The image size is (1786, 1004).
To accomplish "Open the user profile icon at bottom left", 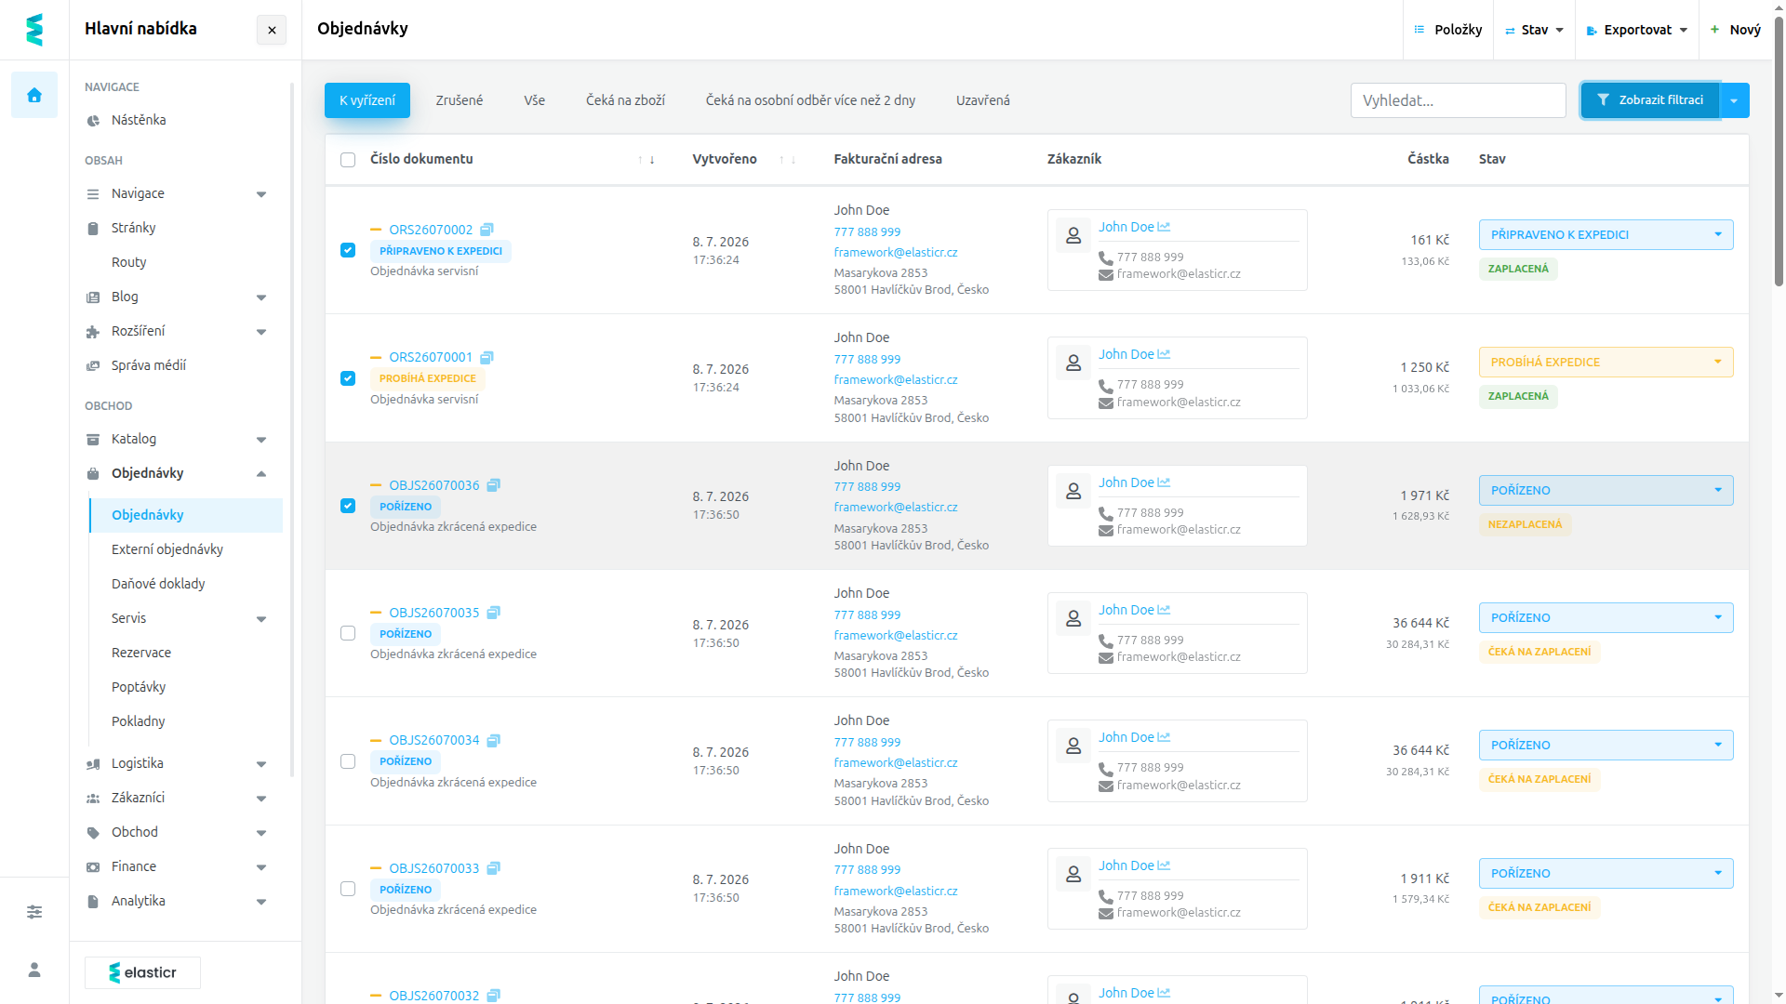I will [x=34, y=970].
